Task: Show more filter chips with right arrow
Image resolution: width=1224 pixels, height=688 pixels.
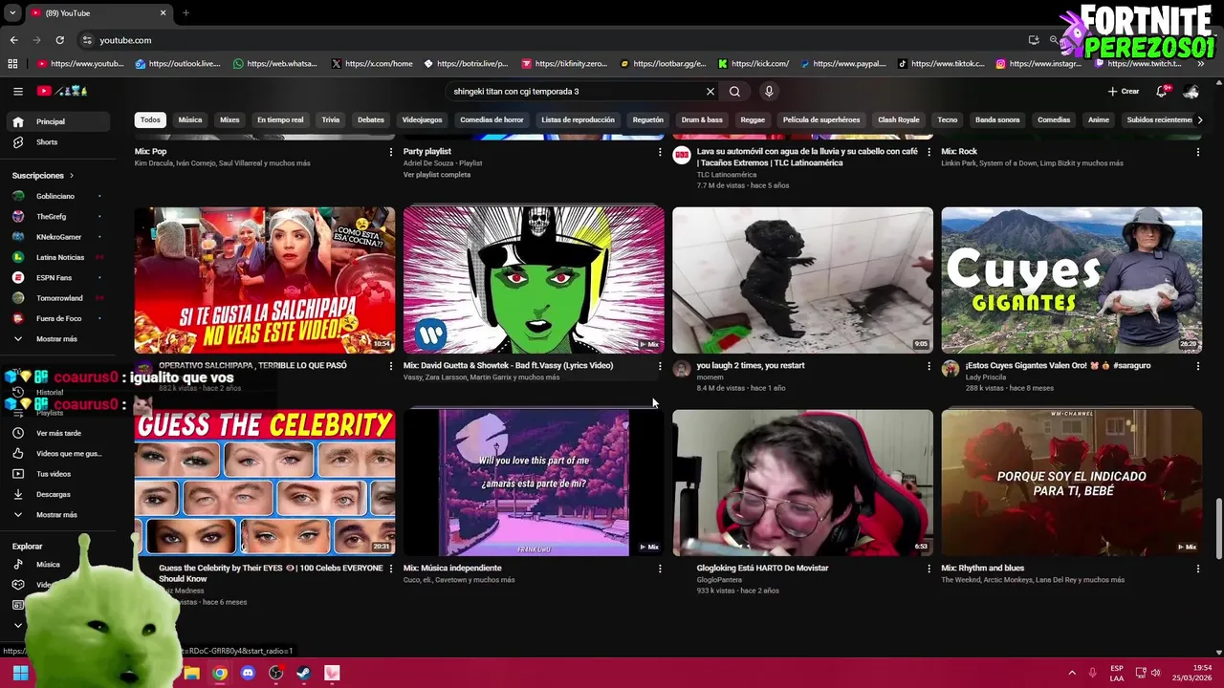Action: 1199,119
